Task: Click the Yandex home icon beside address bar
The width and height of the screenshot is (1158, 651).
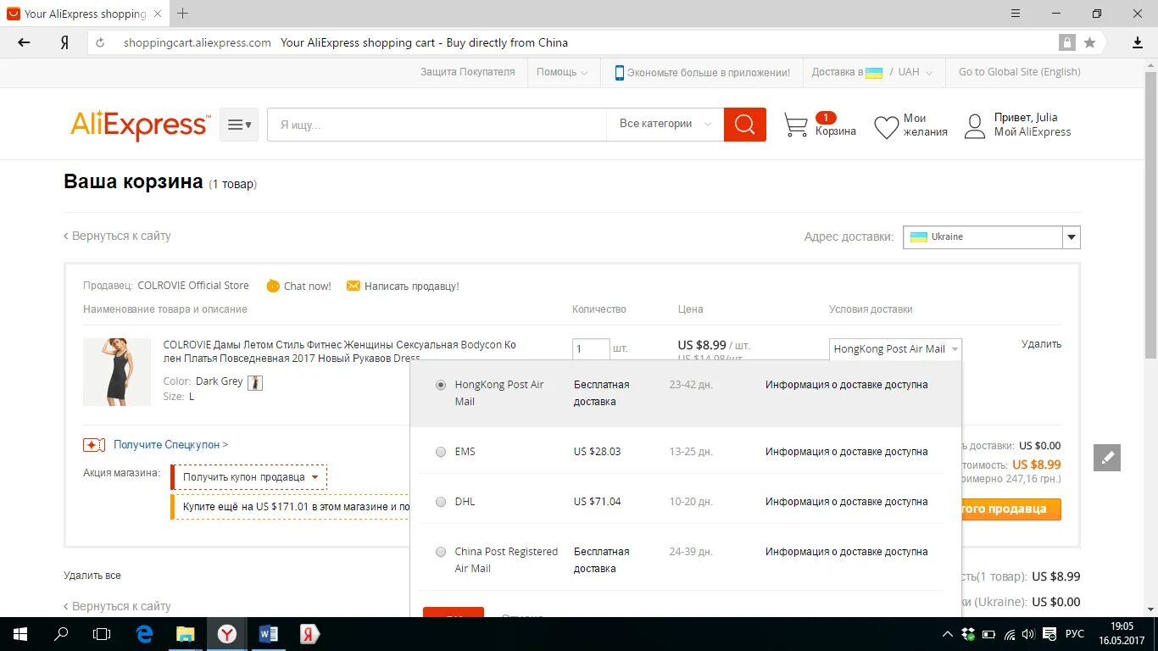Action: coord(64,42)
